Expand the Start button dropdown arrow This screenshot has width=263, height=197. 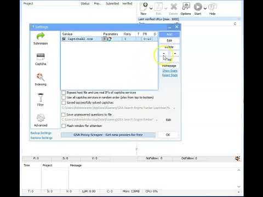coord(205,8)
